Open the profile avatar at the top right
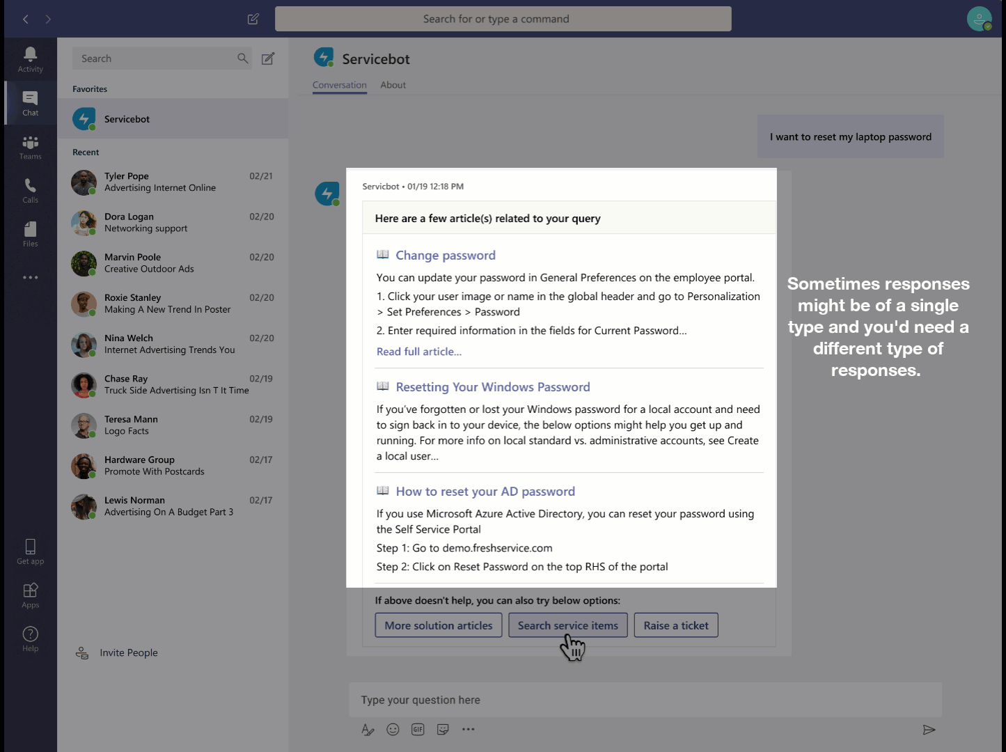Screen dimensions: 1006x752 [980, 19]
